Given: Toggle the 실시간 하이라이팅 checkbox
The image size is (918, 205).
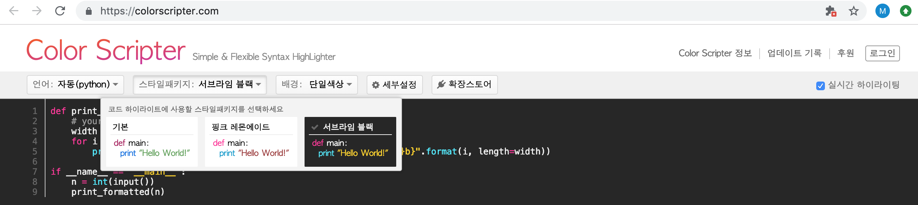Looking at the screenshot, I should click(820, 86).
